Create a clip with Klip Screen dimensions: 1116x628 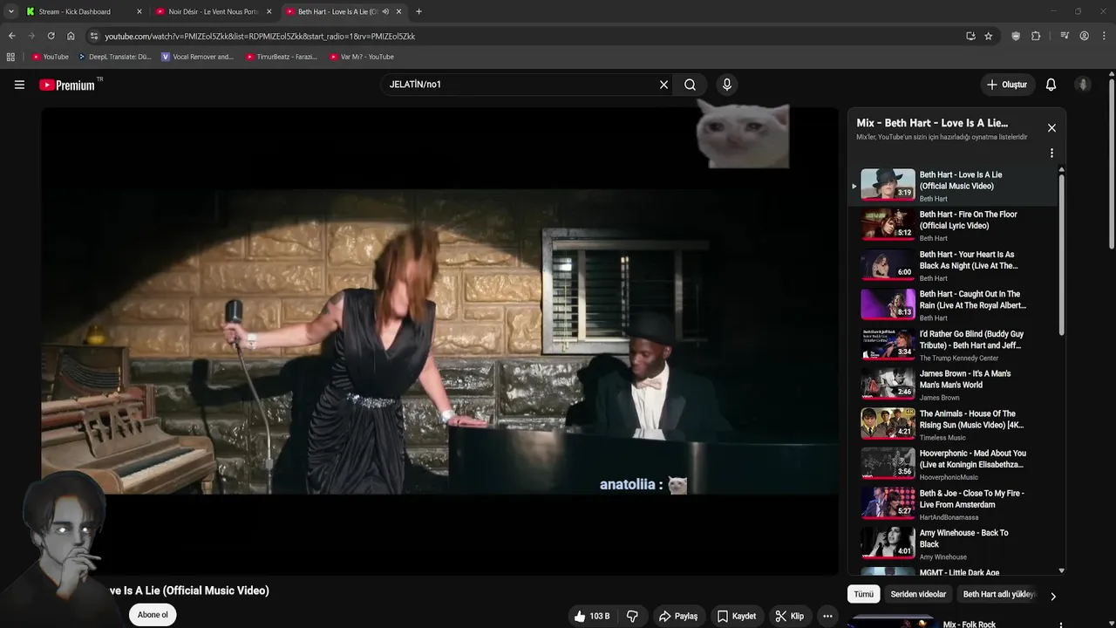790,616
